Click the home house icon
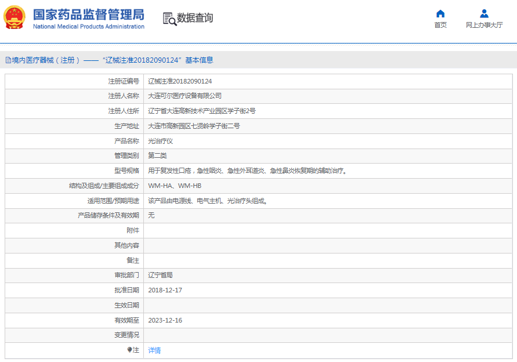This screenshot has width=517, height=362. (x=440, y=14)
